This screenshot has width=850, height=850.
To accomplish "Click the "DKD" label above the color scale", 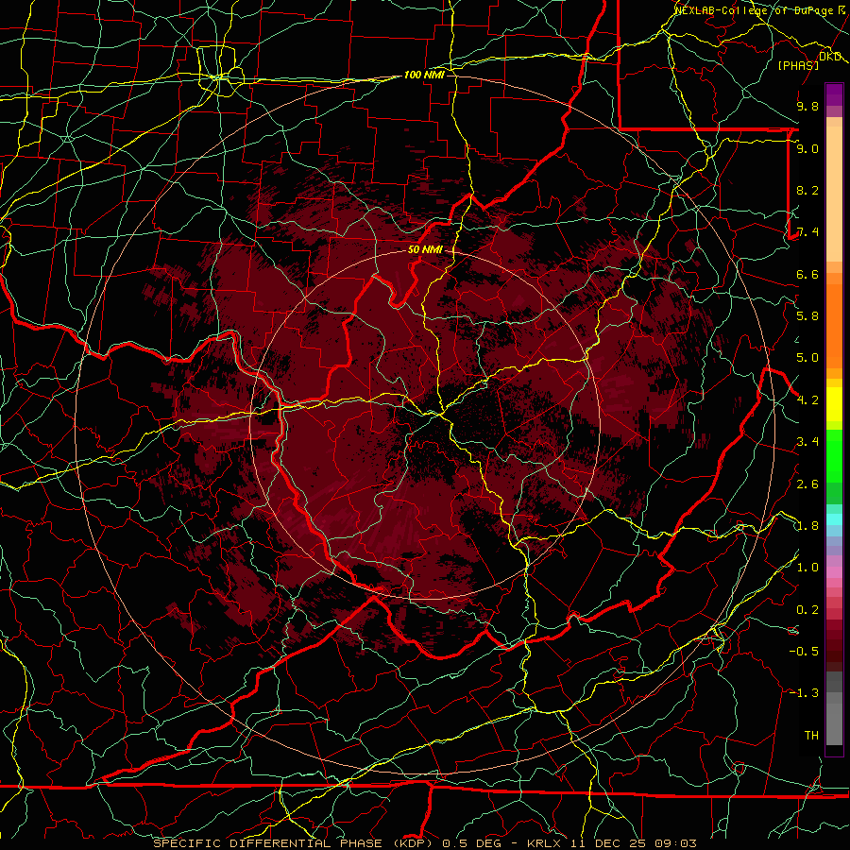I will point(829,57).
